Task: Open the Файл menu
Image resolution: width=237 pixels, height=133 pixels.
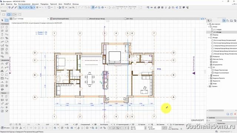Action: pyautogui.click(x=3, y=4)
